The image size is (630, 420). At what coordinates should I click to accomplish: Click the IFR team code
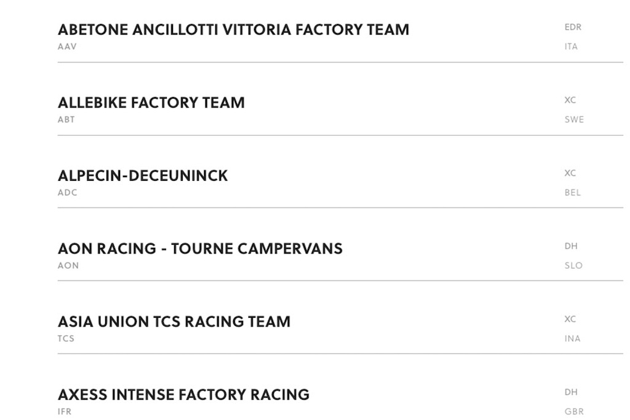[65, 411]
